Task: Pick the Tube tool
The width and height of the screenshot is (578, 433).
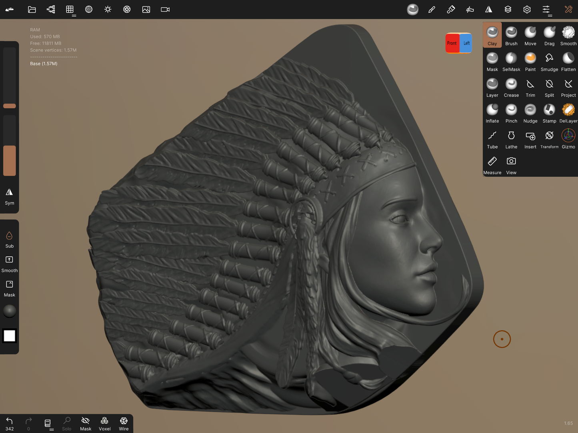Action: click(x=492, y=139)
